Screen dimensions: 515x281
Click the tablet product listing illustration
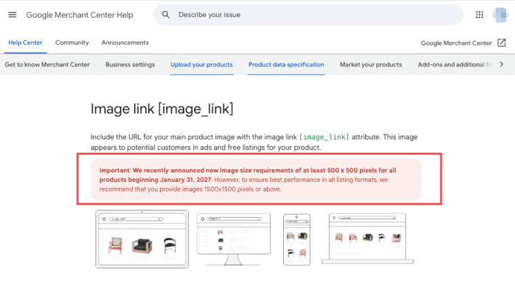click(x=142, y=239)
